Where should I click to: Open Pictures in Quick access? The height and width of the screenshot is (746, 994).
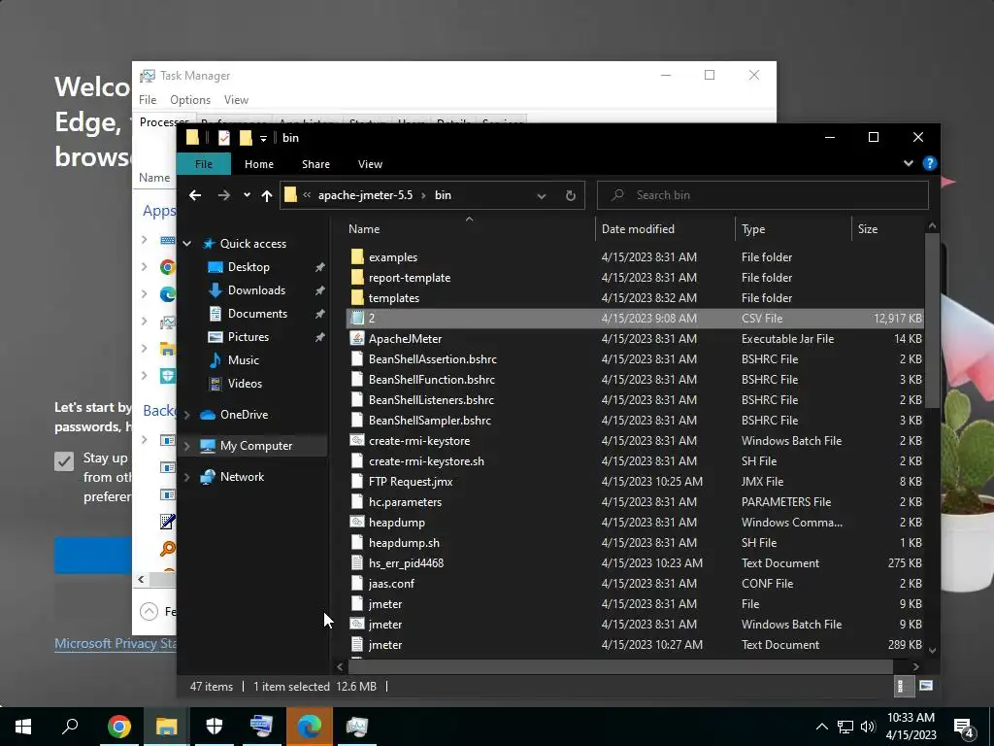[248, 337]
